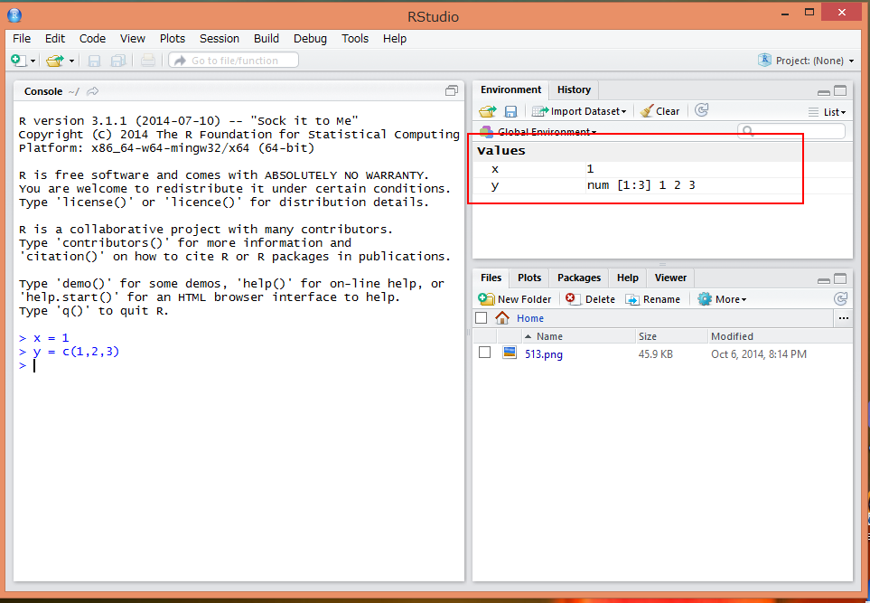Open the Code menu
Viewport: 870px width, 603px height.
click(92, 38)
